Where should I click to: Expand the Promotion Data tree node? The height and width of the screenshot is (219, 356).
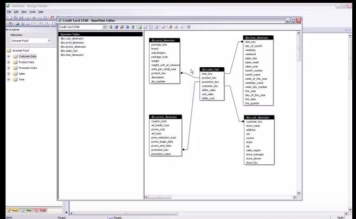click(8, 68)
